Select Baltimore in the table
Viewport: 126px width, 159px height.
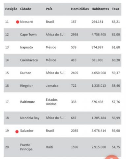pyautogui.click(x=27, y=102)
